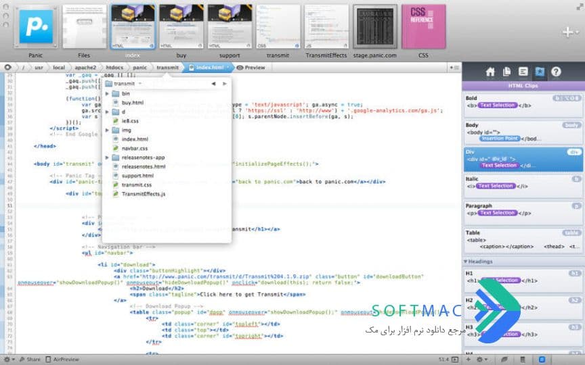This screenshot has height=365, width=585.
Task: Insert the H1 heading clip
Action: click(x=523, y=280)
